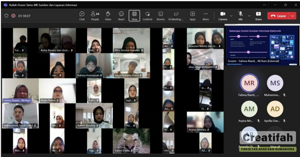Click View all participants
Viewport: 300px width, 157px height.
click(x=275, y=146)
